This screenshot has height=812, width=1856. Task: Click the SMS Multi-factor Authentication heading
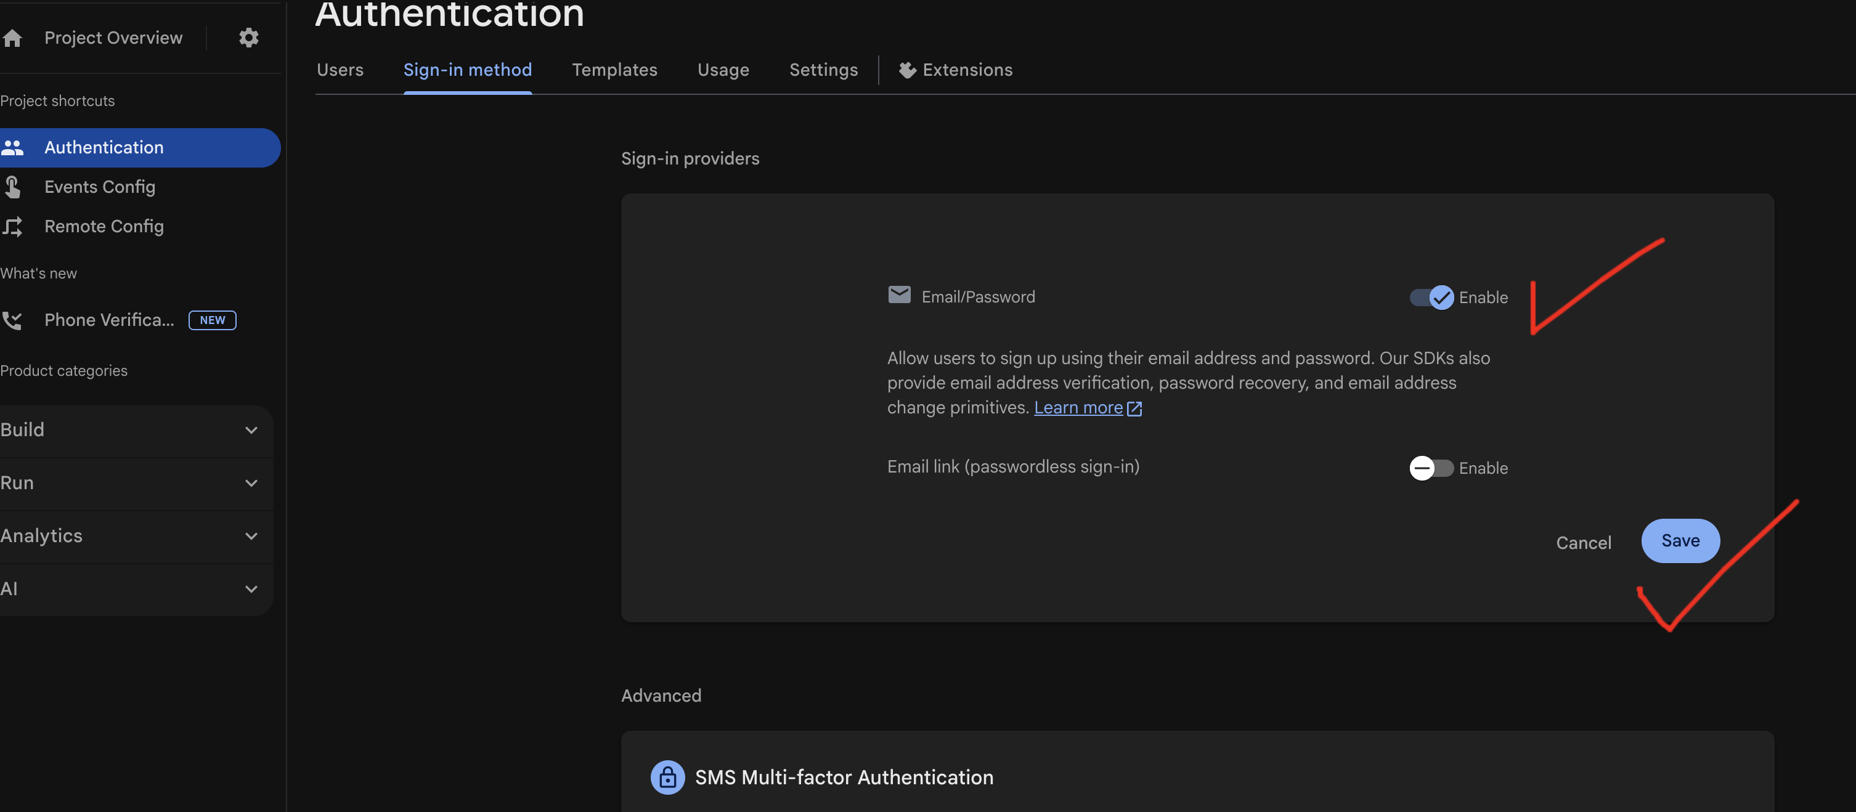click(844, 777)
